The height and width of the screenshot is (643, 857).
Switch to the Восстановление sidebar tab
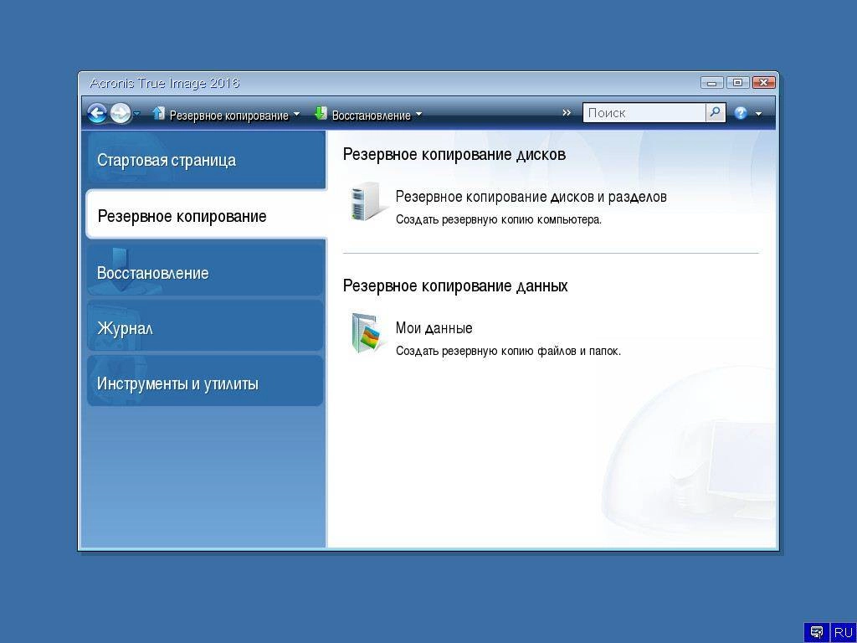coord(205,272)
